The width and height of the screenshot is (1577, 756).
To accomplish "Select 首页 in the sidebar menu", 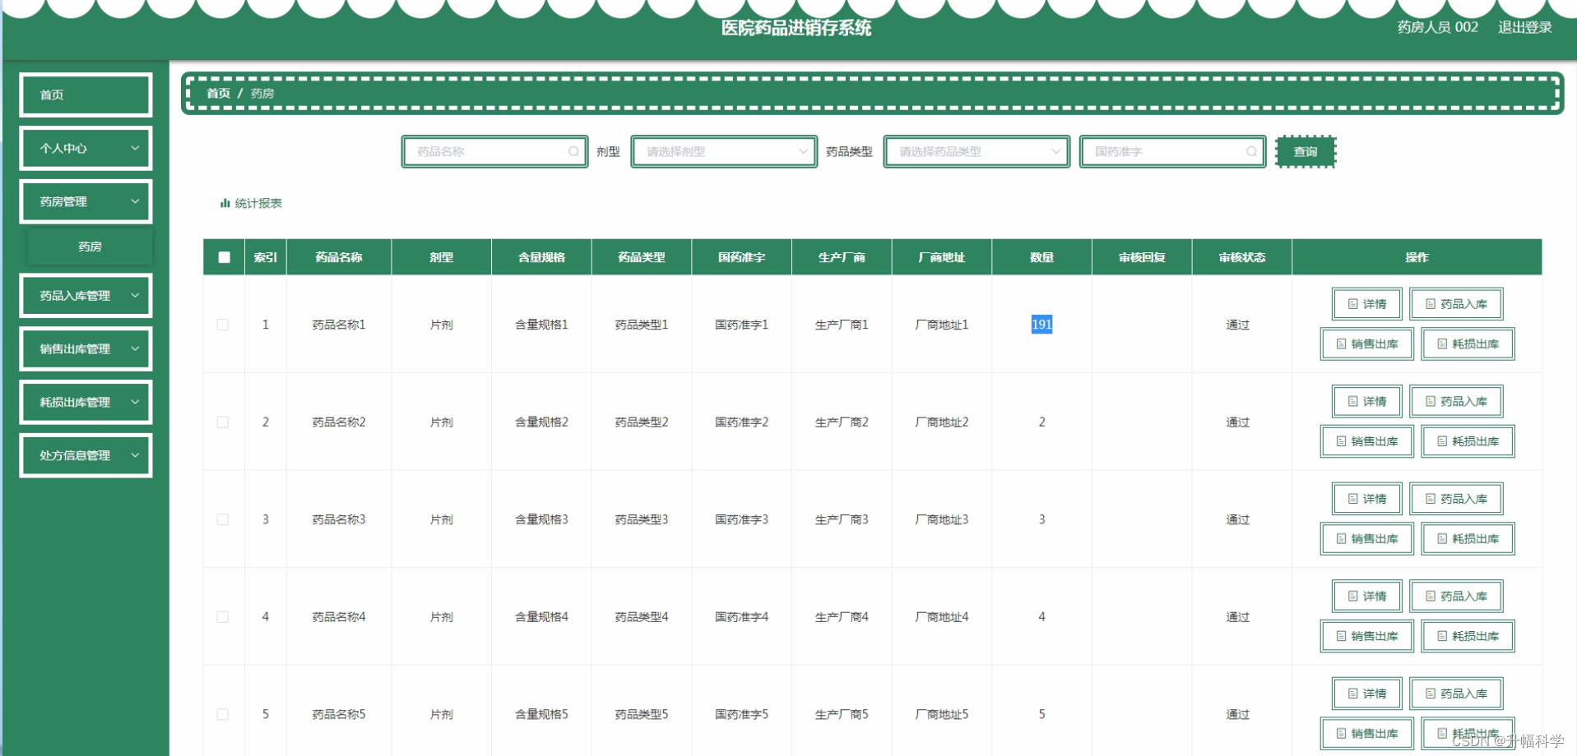I will 85,94.
